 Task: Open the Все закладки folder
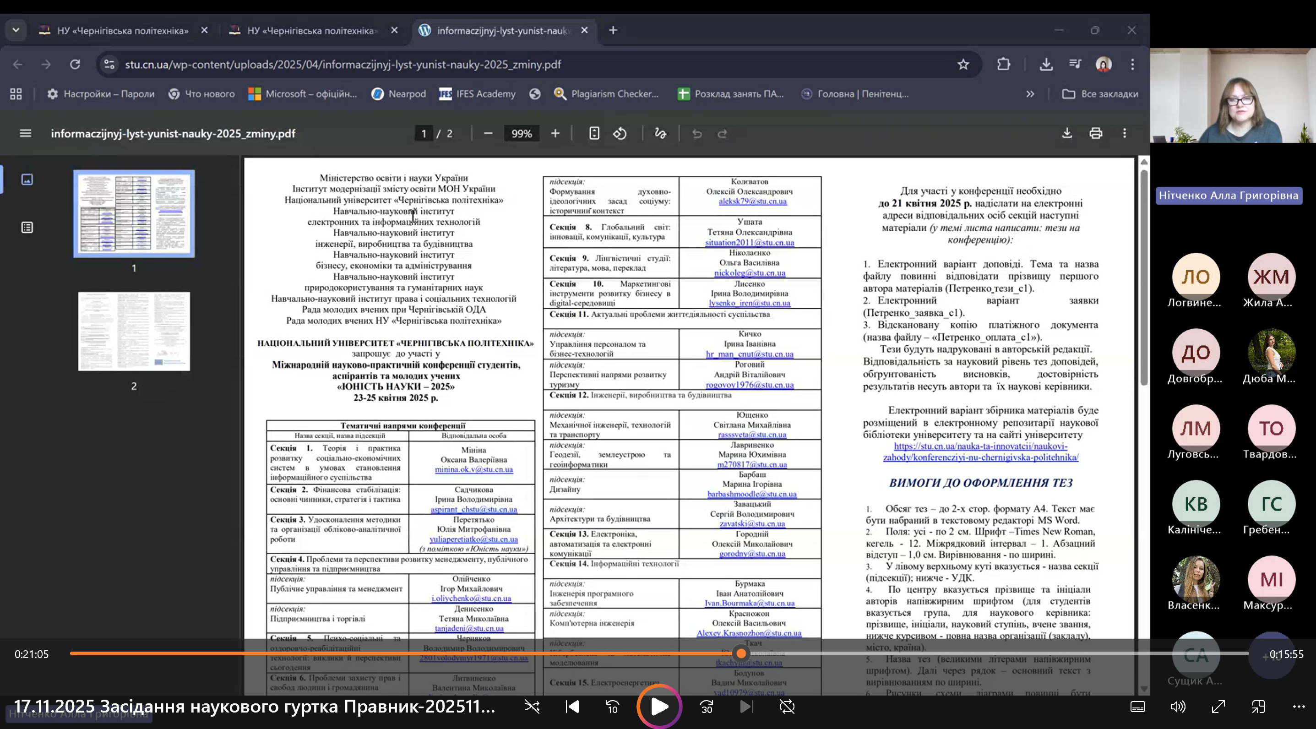(x=1100, y=94)
